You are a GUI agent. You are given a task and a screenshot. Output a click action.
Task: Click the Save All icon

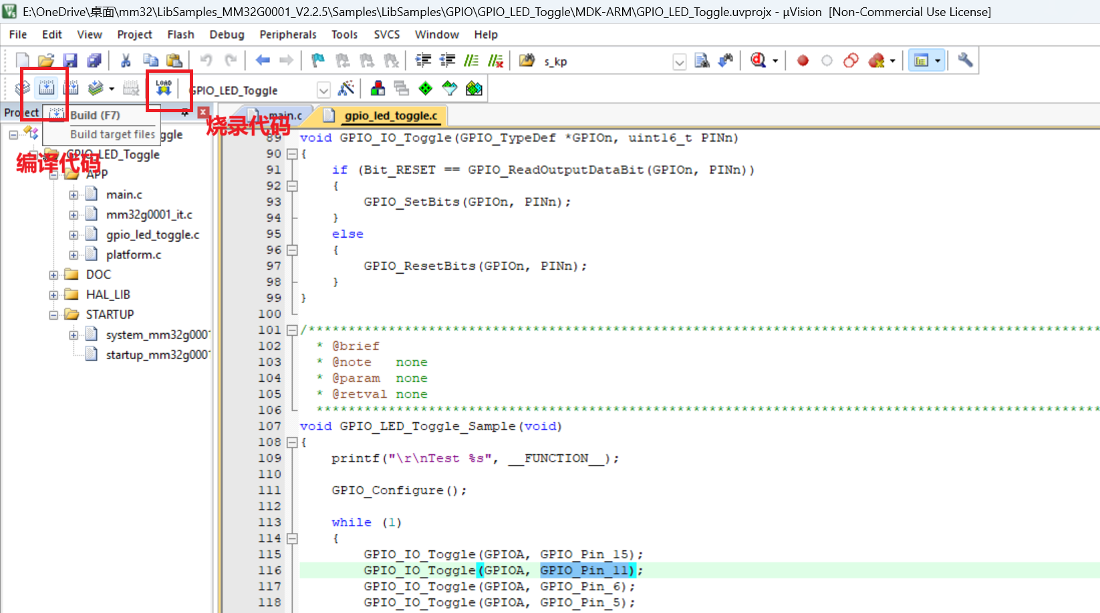(x=94, y=61)
